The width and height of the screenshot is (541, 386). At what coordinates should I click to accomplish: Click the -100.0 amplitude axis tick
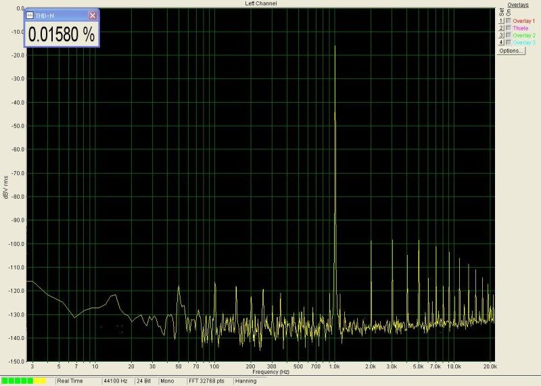(16, 244)
